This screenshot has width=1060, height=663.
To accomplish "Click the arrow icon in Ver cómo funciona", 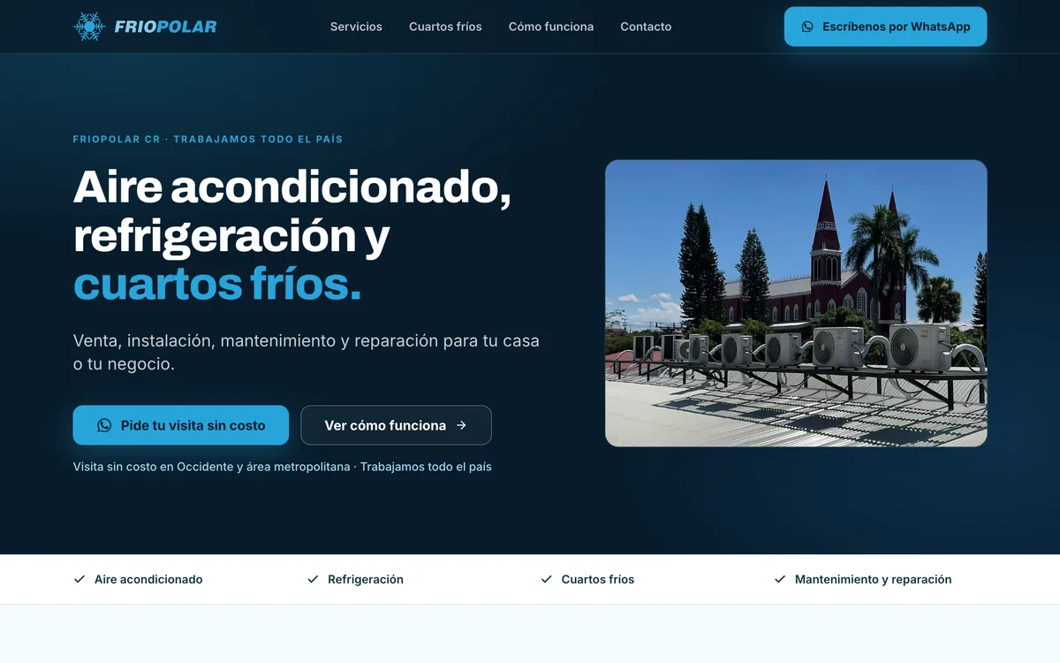I will pyautogui.click(x=461, y=425).
